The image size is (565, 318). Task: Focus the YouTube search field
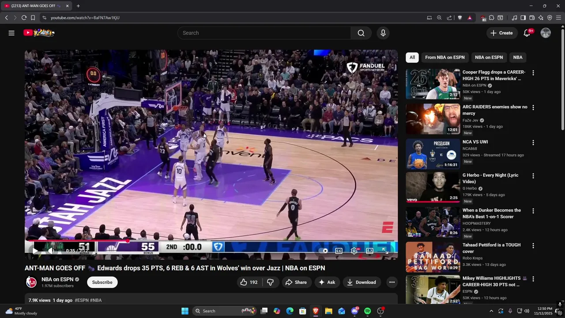click(264, 33)
